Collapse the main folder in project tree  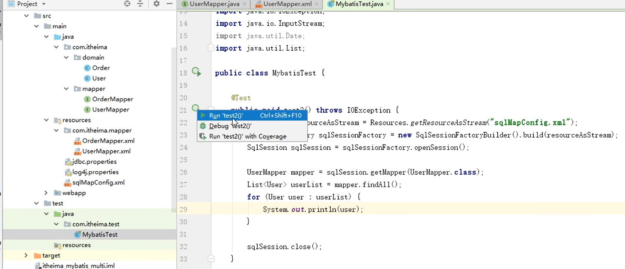pos(37,26)
